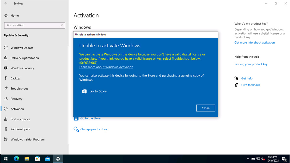Open Microsoft Edge from the taskbar
Screen dimensions: 290x163
pos(16,159)
